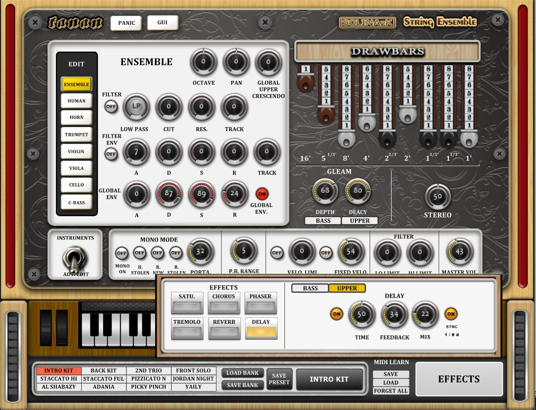Toggle Delay Sync ON button
Viewport: 536px width, 410px height.
coord(451,314)
